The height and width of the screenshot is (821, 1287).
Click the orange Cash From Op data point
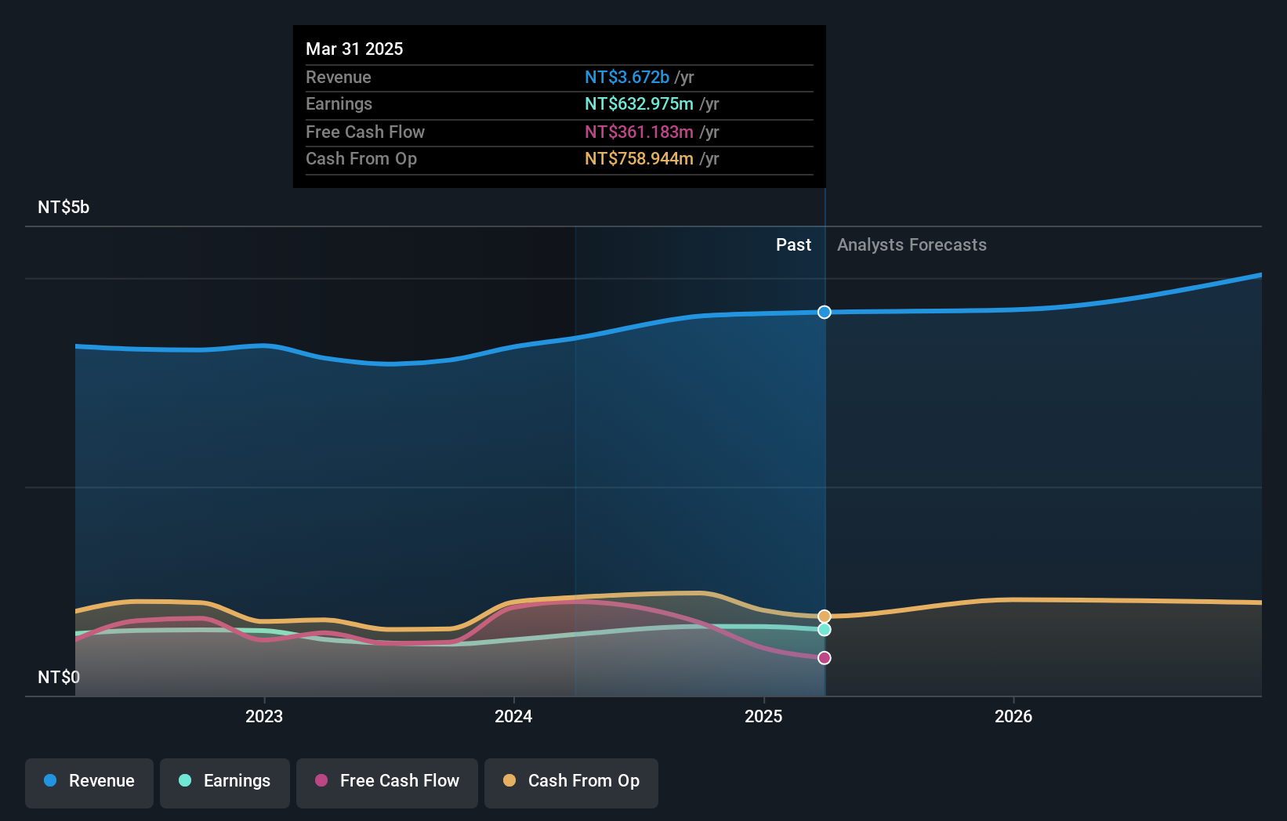[825, 617]
